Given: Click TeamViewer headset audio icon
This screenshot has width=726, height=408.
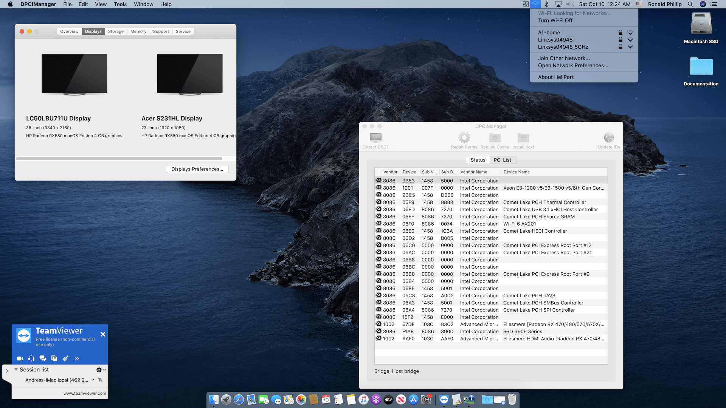Looking at the screenshot, I should coord(31,359).
